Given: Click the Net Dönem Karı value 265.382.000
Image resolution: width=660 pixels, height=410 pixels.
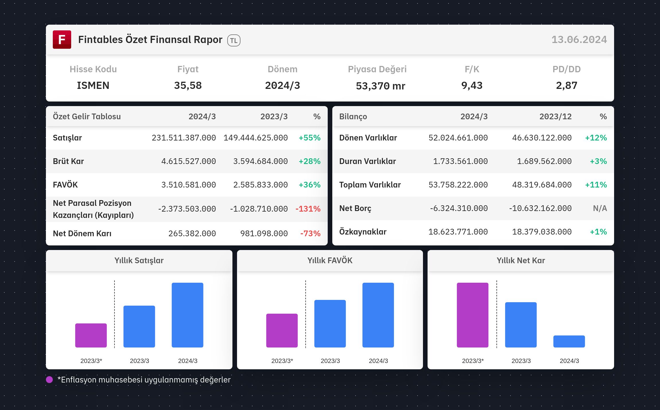Looking at the screenshot, I should tap(192, 234).
